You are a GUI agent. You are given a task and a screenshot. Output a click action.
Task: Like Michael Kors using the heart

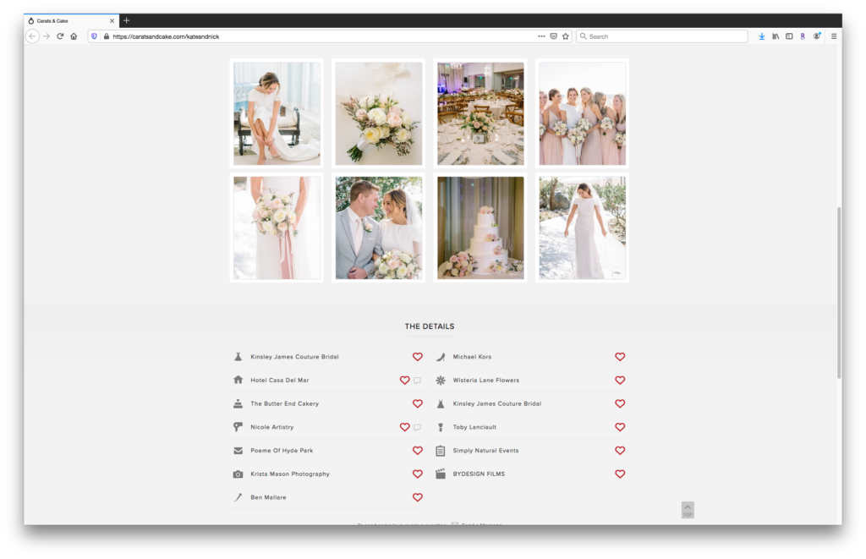pos(620,357)
